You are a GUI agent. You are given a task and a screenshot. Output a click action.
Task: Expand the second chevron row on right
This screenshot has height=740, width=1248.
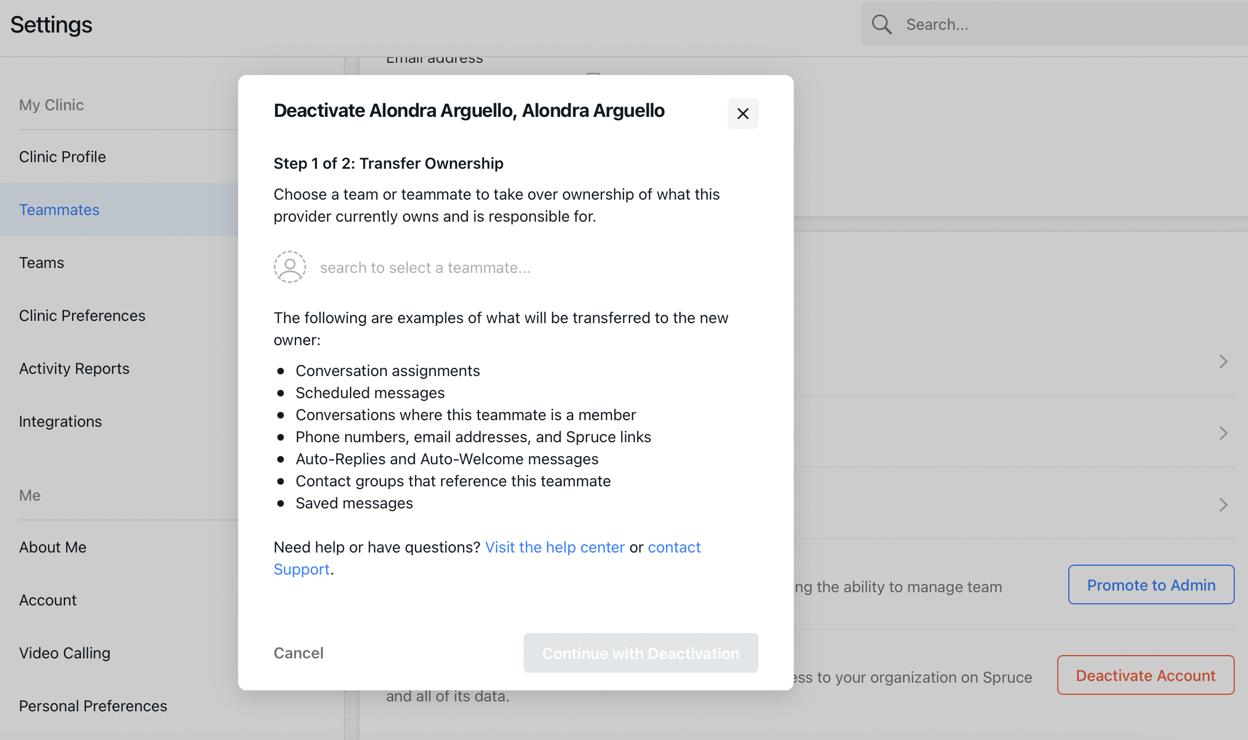click(x=1223, y=433)
